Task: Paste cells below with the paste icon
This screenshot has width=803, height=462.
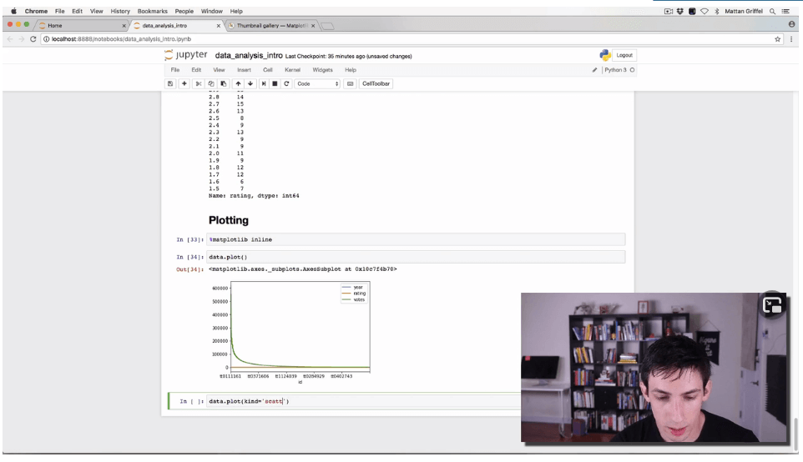Action: click(223, 84)
